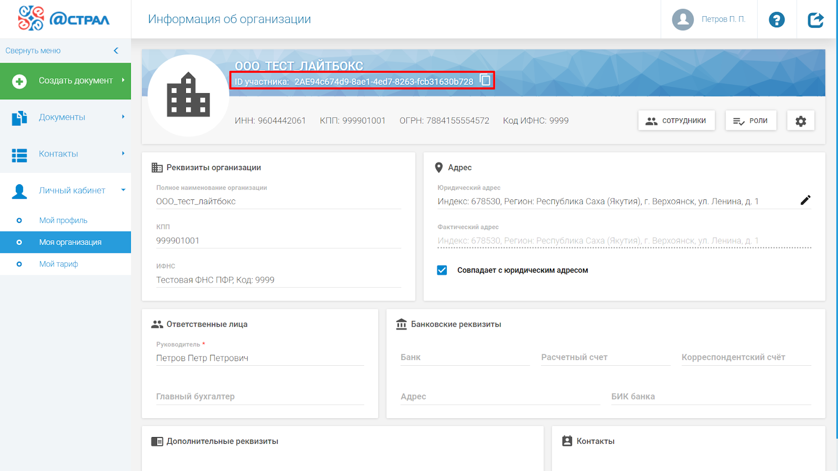Expand the Документы menu arrow
The image size is (838, 471).
[123, 117]
